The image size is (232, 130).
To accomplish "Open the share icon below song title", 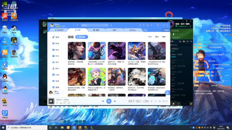I will click(65, 103).
